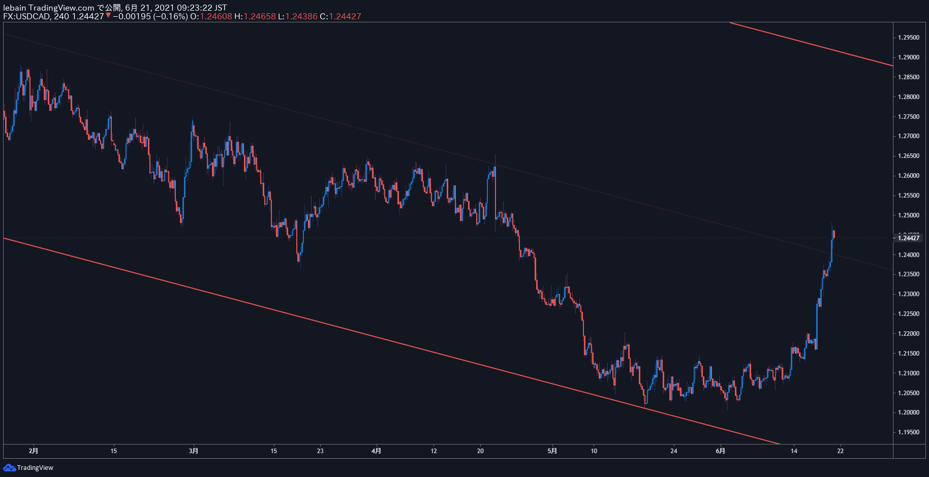Click the 22 date label on time axis

coord(841,451)
